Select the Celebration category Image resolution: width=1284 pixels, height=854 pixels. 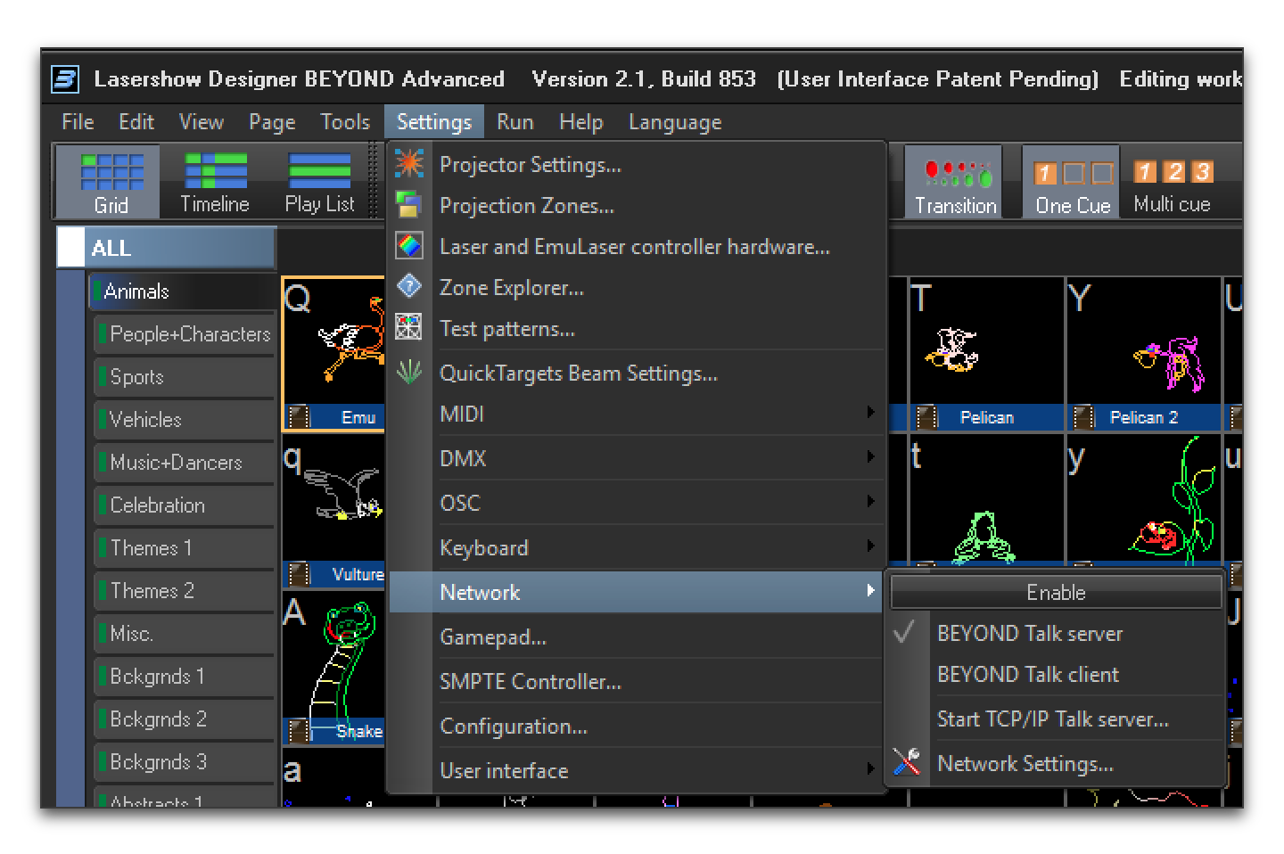pyautogui.click(x=184, y=505)
